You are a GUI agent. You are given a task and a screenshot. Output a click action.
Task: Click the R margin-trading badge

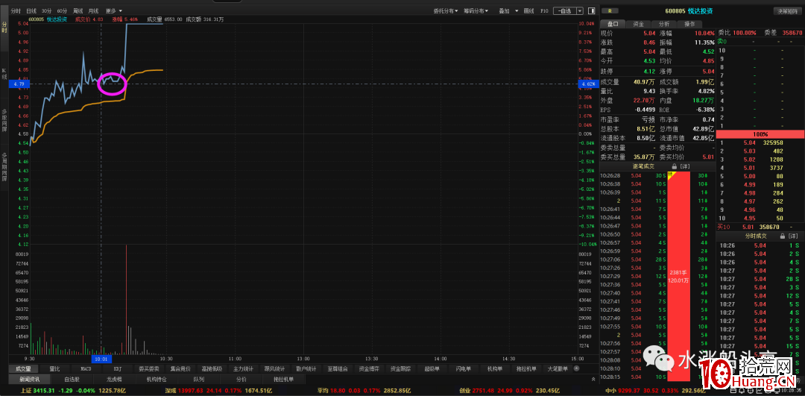tap(610, 10)
